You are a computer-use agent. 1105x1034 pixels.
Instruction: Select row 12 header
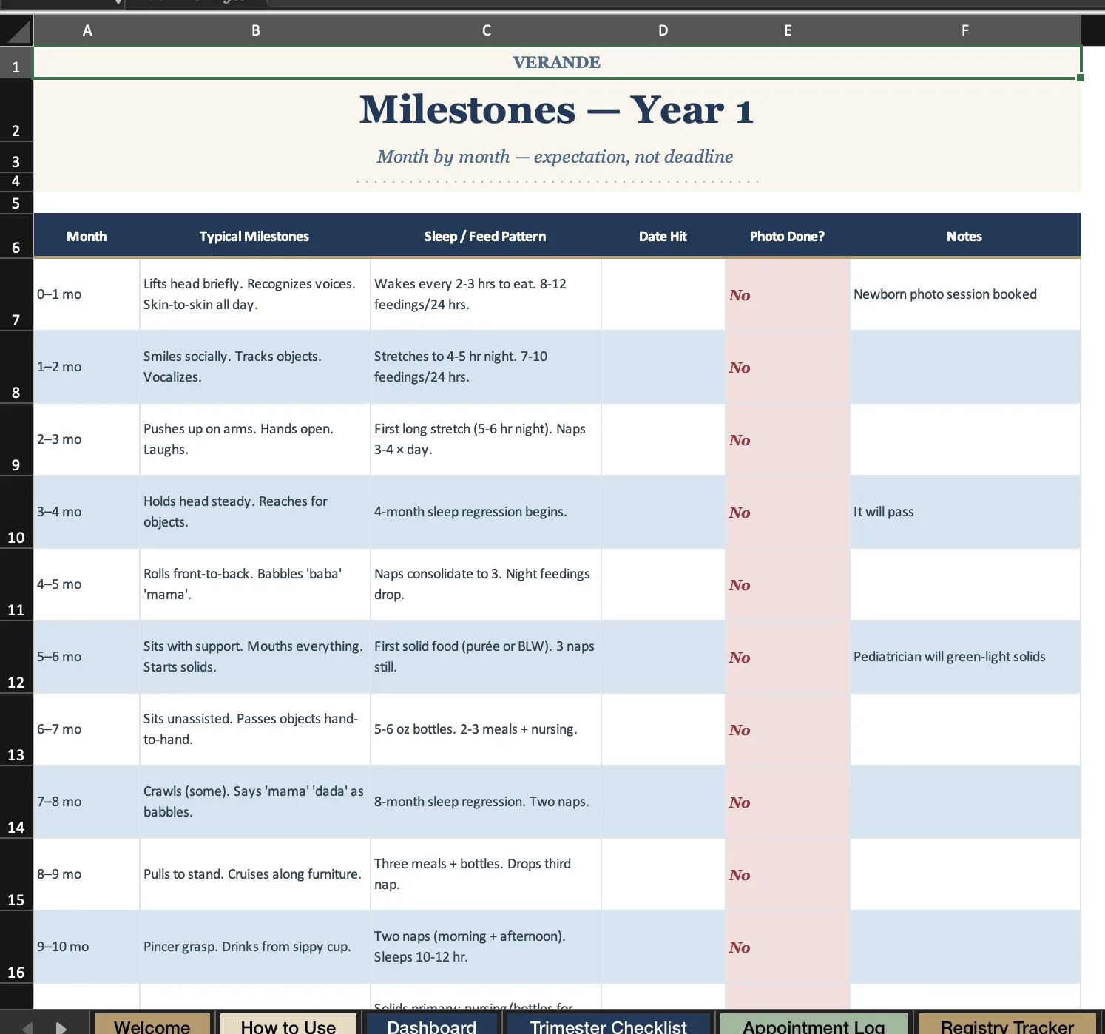[x=16, y=657]
